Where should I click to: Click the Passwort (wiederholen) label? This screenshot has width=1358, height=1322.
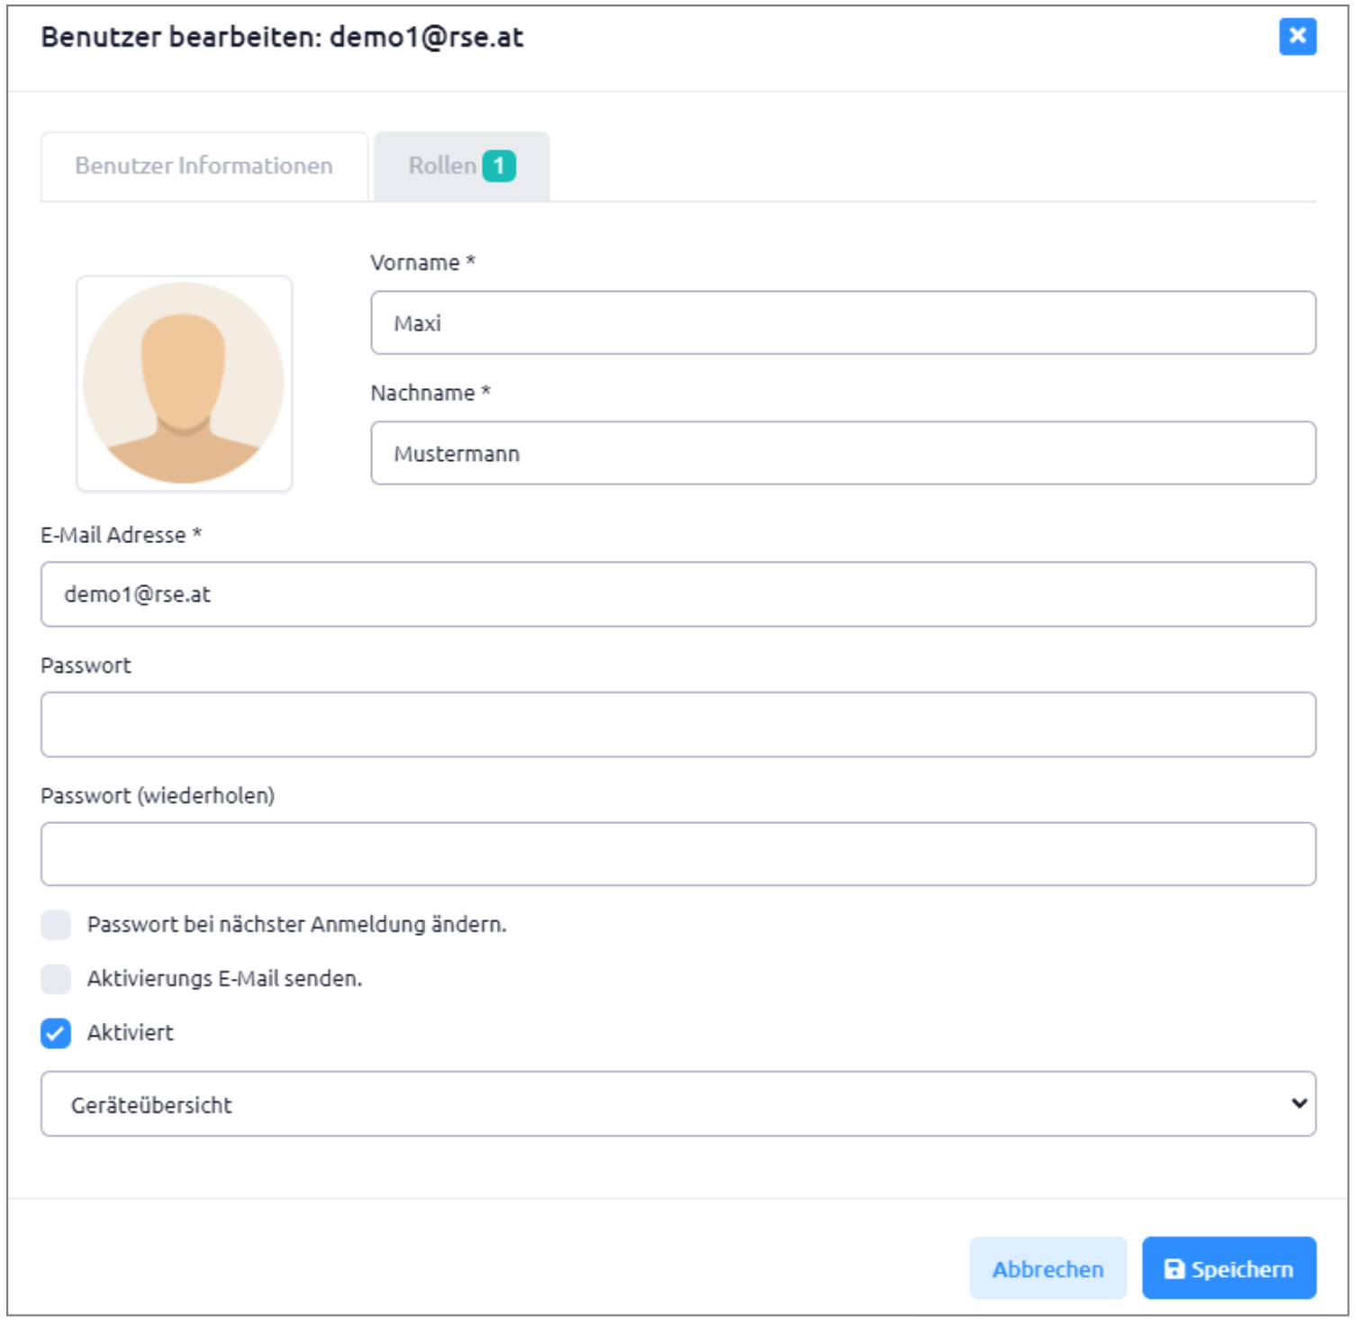point(158,795)
